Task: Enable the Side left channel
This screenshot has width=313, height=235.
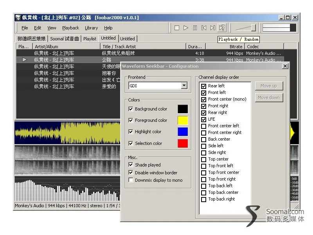Action: point(203,146)
